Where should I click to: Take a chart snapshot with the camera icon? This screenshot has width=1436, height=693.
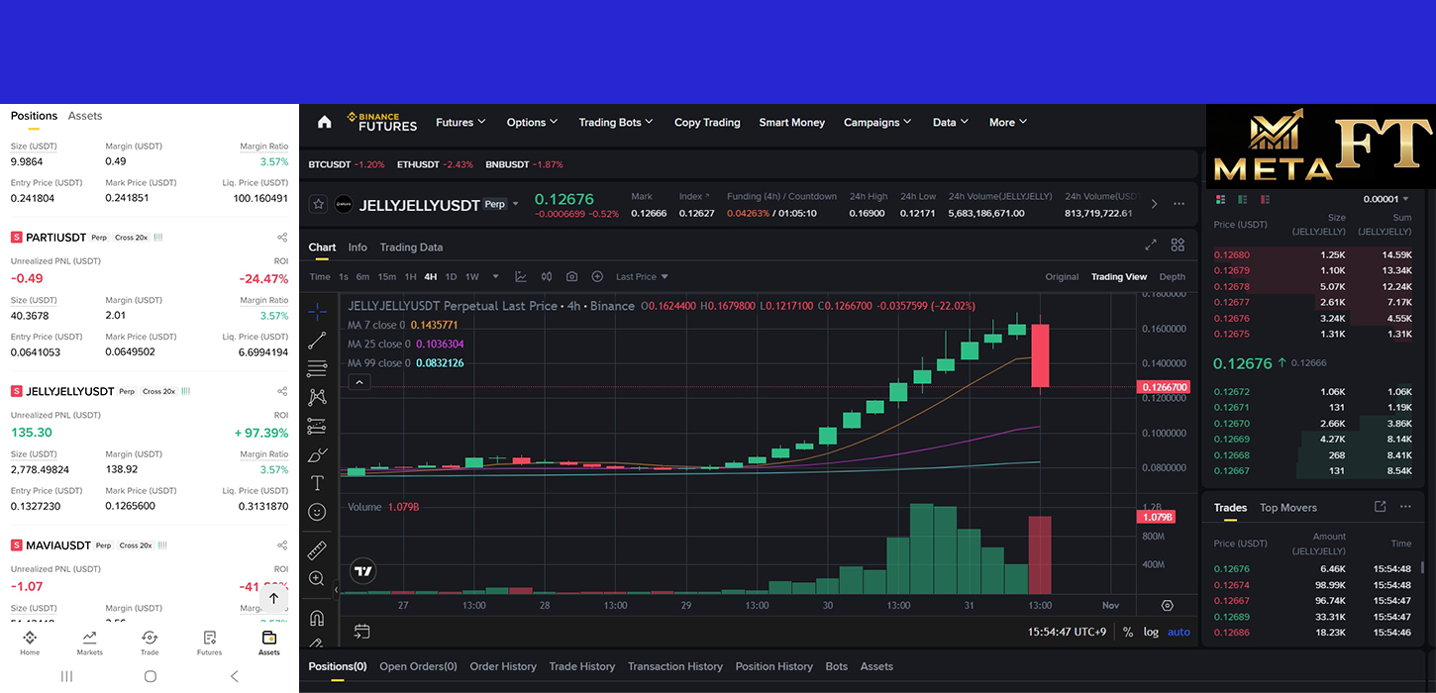click(x=571, y=277)
